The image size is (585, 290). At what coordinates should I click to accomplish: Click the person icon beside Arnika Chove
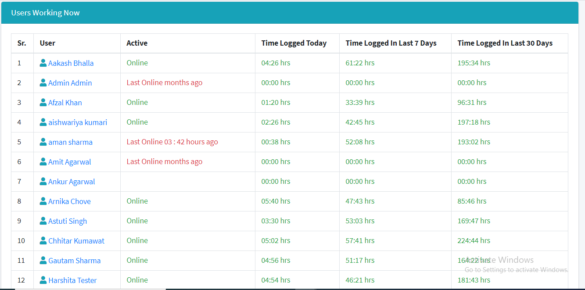[x=43, y=201]
